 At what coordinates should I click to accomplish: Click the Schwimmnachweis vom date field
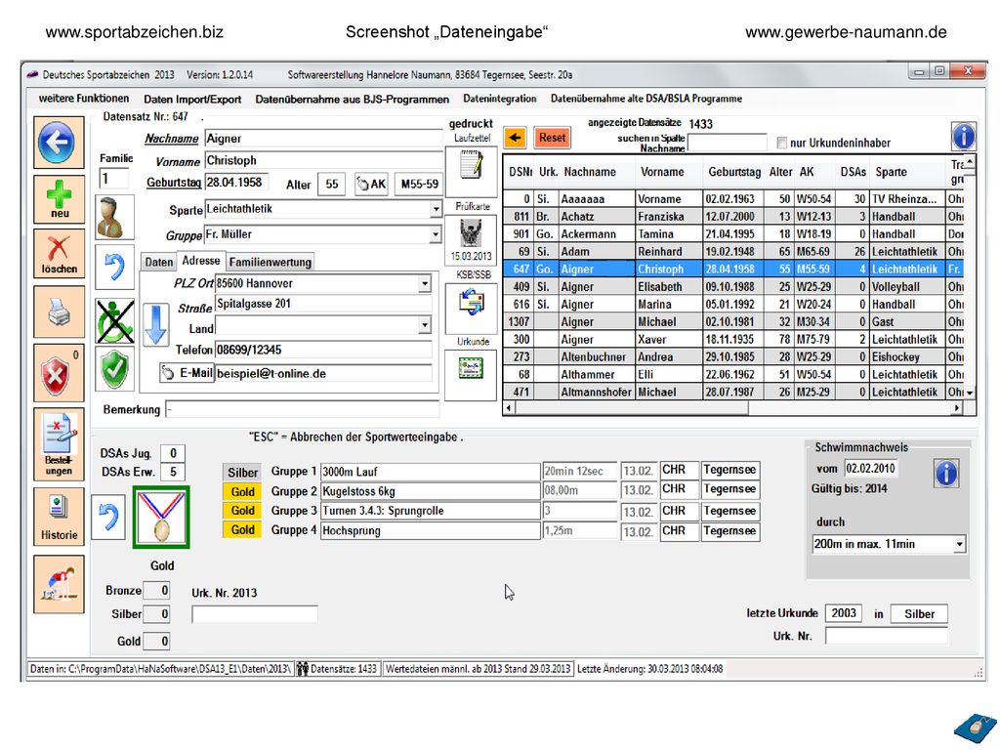(870, 468)
